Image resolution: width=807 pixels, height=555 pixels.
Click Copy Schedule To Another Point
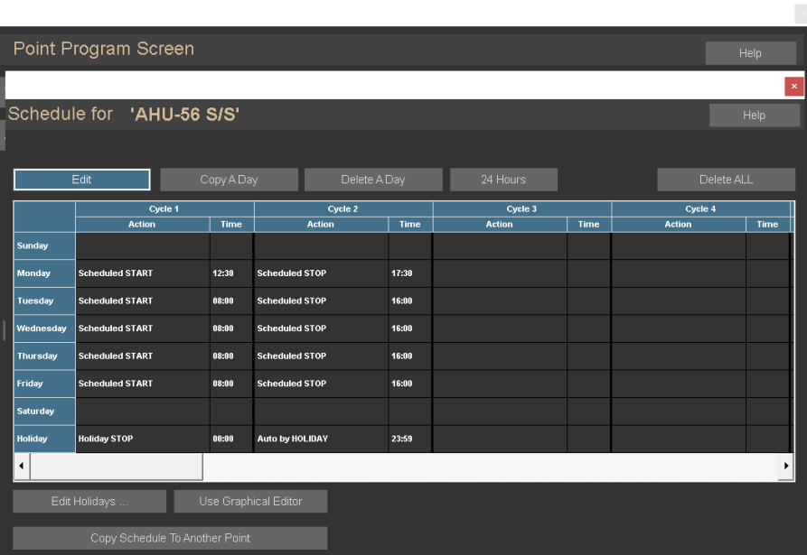pos(170,538)
